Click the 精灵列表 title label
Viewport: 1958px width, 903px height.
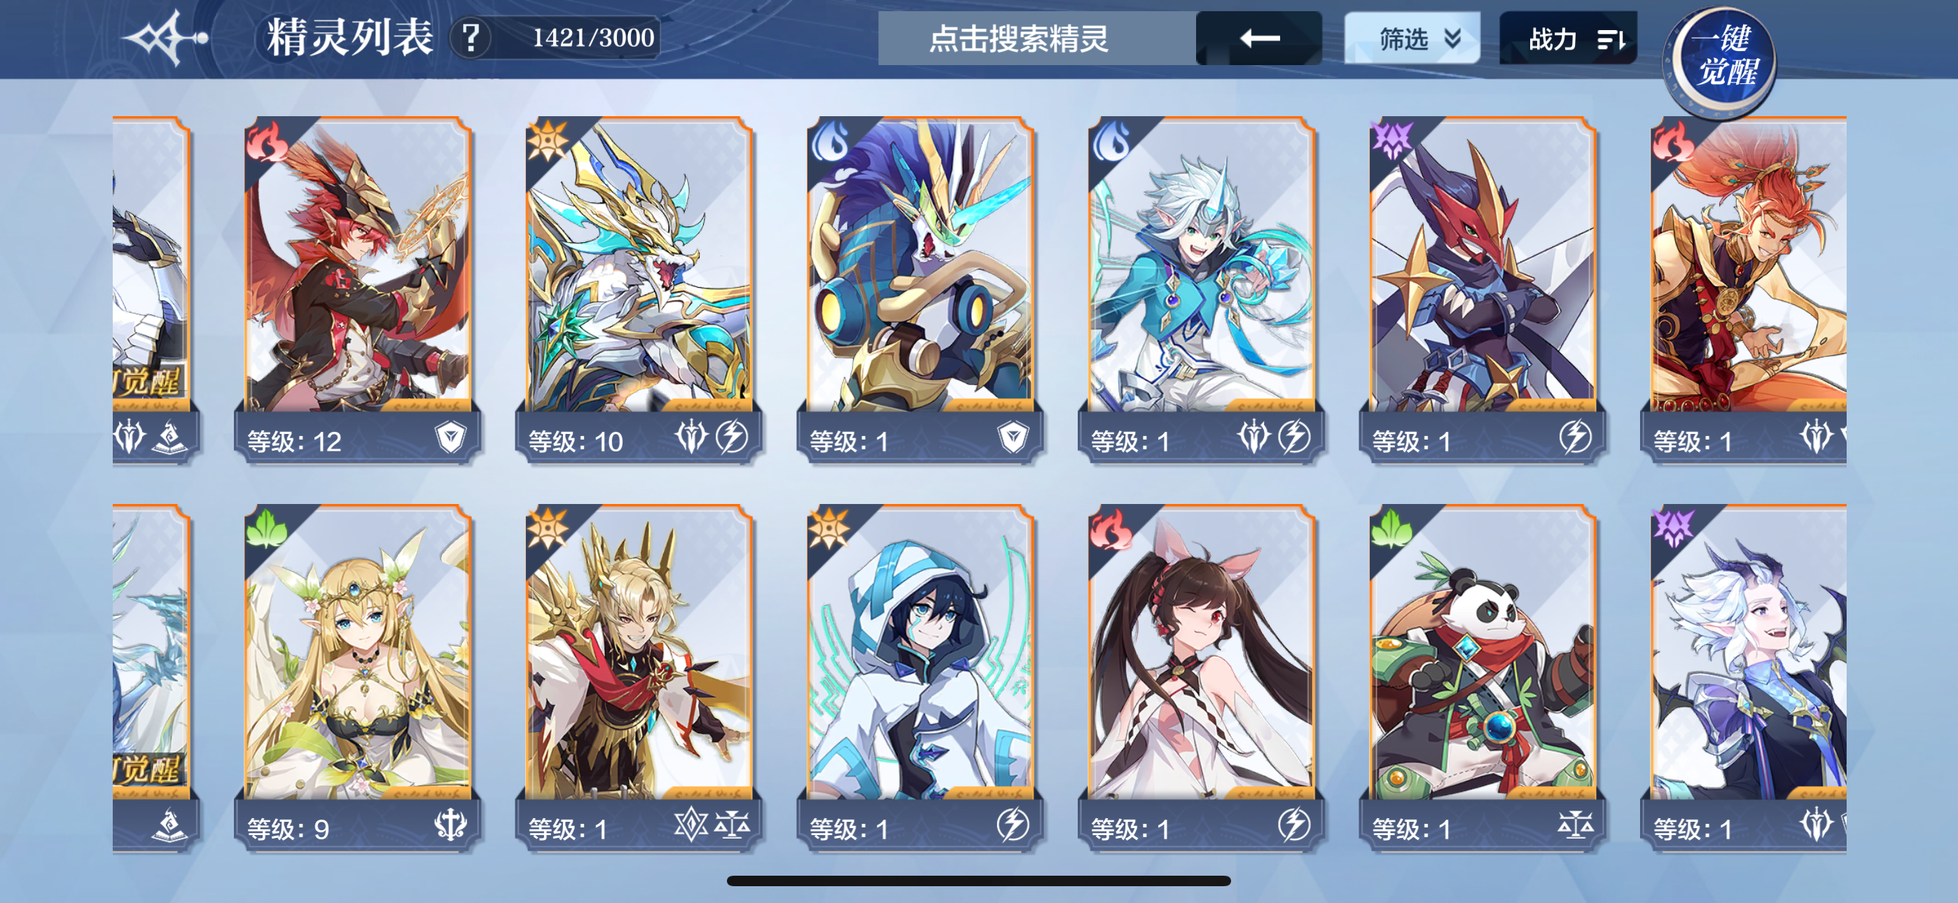tap(349, 37)
